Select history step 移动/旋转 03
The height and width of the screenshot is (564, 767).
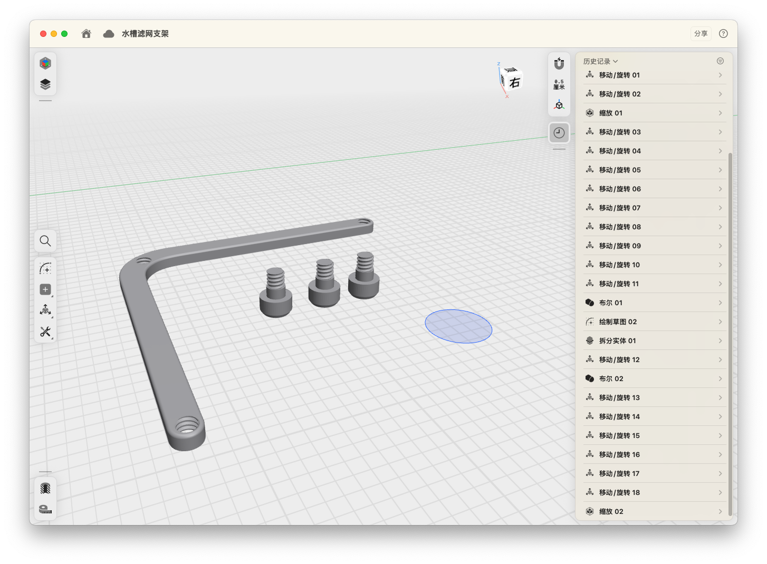click(655, 132)
